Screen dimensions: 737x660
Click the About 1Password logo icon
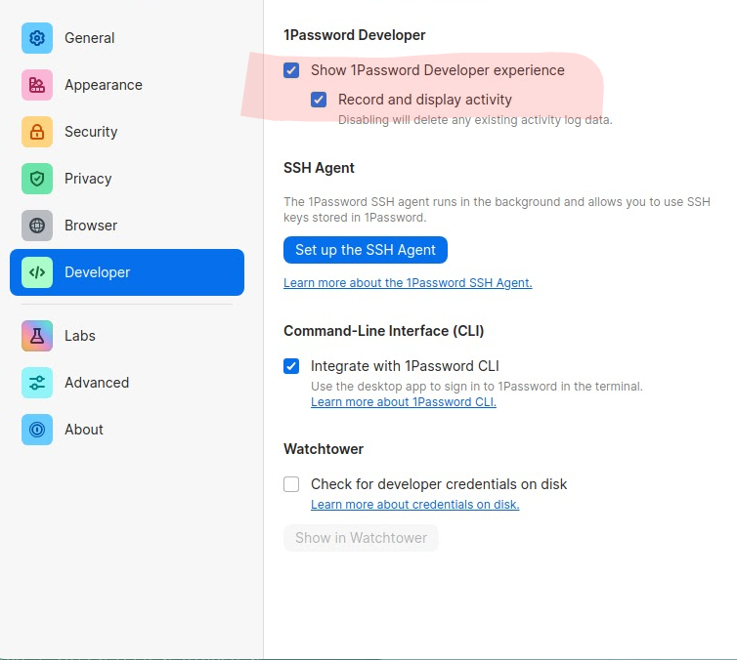[37, 430]
